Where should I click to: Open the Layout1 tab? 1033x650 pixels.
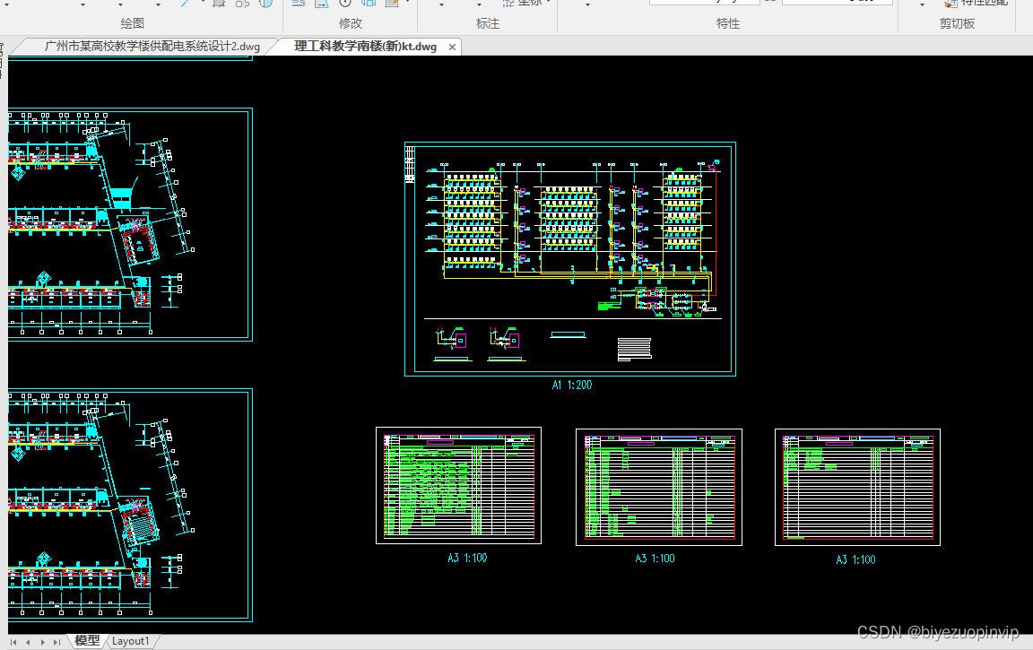click(x=130, y=641)
